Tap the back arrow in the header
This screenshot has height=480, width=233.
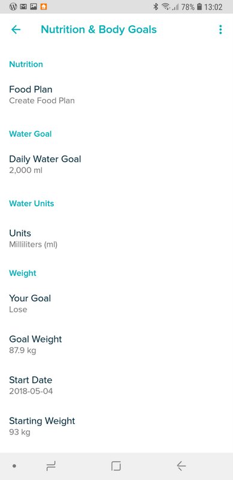click(16, 29)
